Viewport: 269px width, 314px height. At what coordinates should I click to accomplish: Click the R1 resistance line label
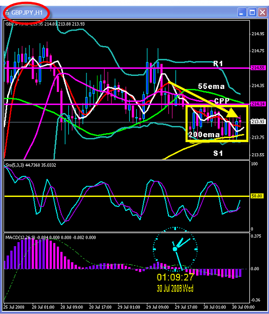pos(218,64)
